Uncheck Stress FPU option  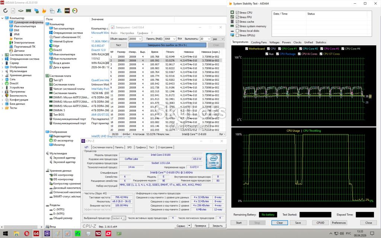237,17
